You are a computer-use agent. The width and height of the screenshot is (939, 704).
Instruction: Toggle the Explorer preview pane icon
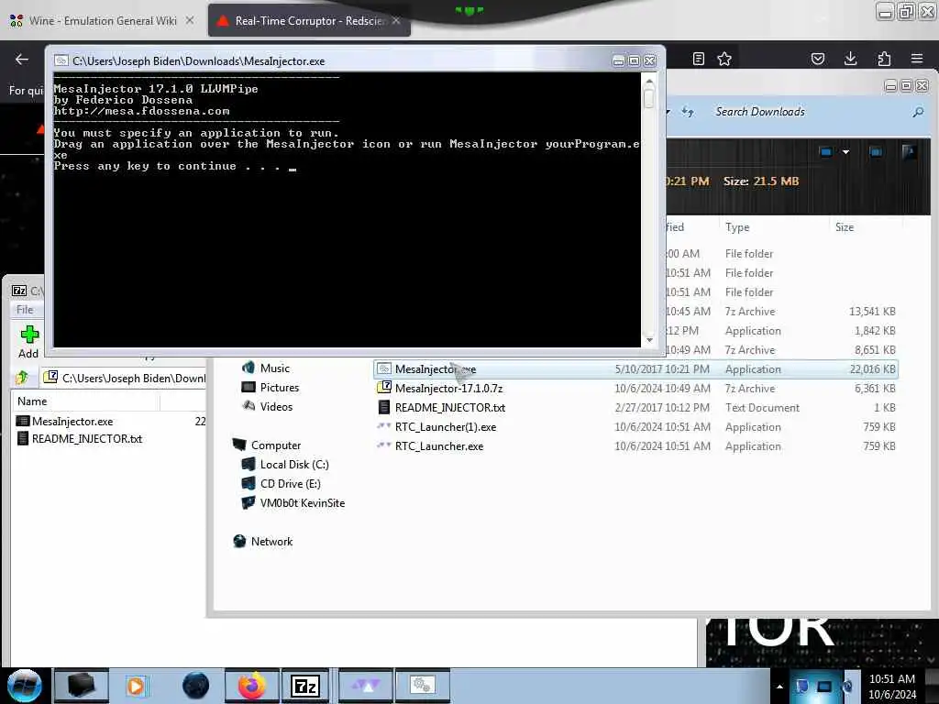click(876, 152)
